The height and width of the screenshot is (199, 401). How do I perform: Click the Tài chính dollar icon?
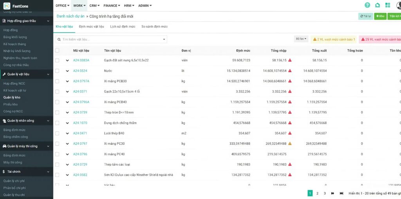coord(4,172)
